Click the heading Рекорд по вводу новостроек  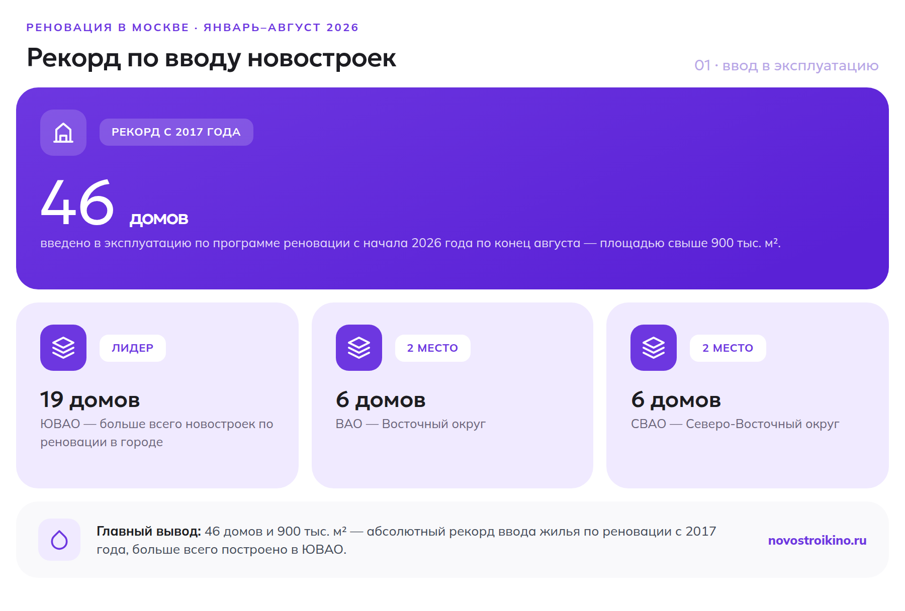point(212,58)
